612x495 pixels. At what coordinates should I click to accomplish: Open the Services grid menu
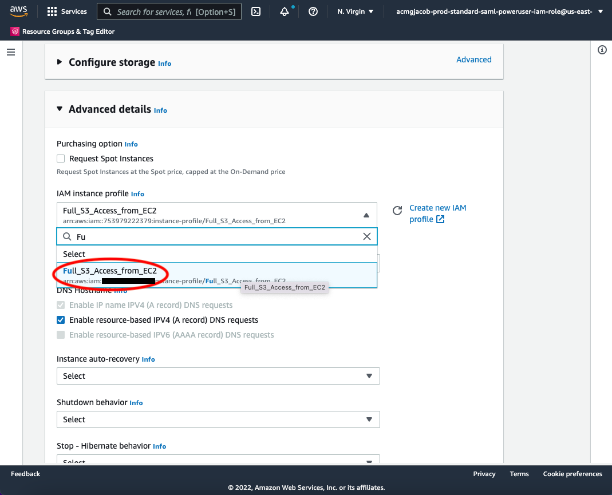tap(67, 11)
